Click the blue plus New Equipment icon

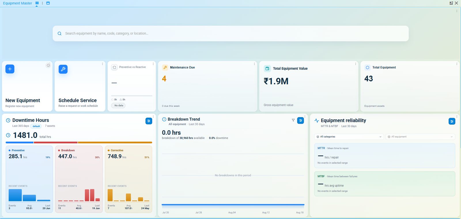click(x=10, y=69)
